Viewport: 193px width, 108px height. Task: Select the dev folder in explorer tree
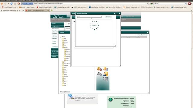pyautogui.click(x=64, y=44)
